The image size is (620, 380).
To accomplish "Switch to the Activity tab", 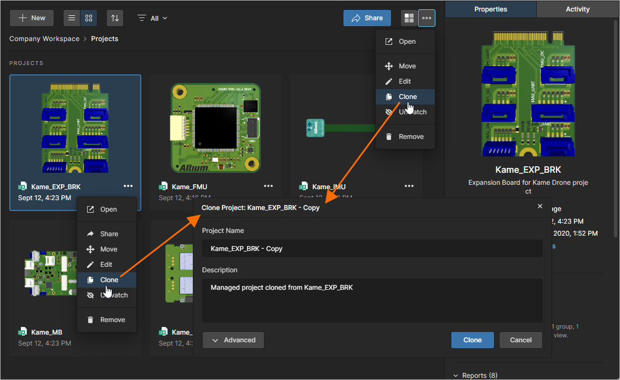I will [x=577, y=9].
